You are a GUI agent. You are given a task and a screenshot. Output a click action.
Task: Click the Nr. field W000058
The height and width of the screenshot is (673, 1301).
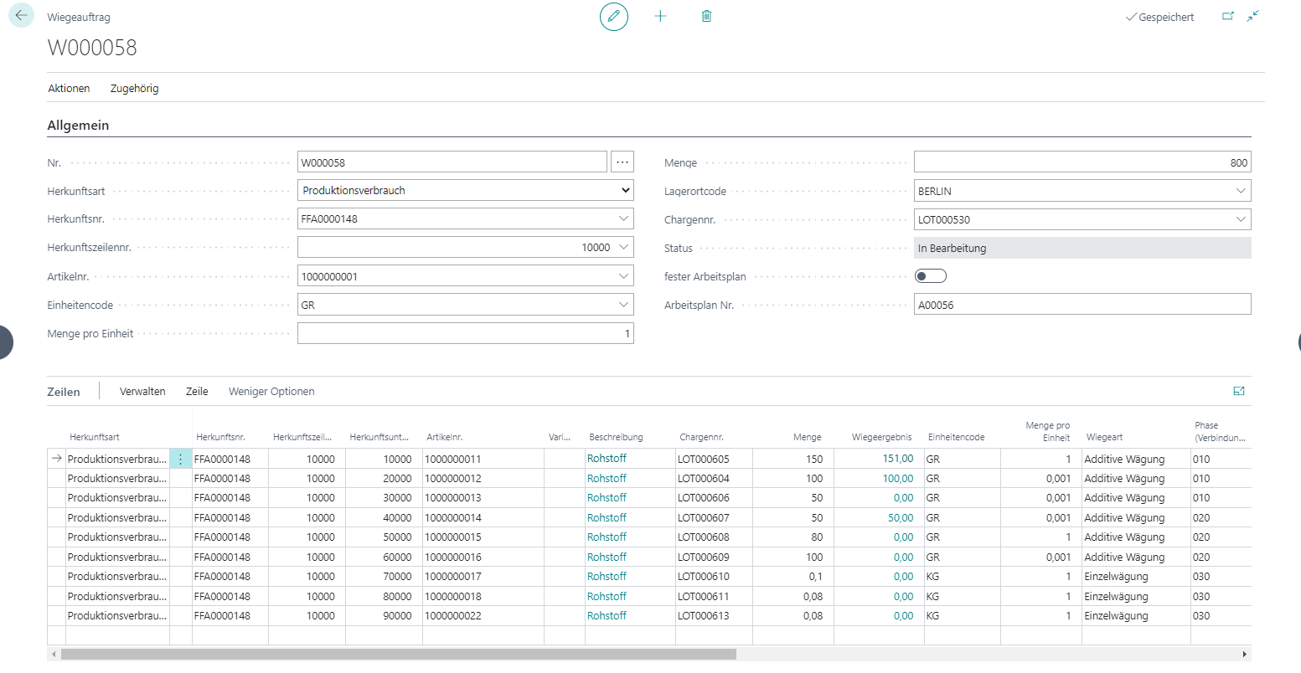pos(452,162)
